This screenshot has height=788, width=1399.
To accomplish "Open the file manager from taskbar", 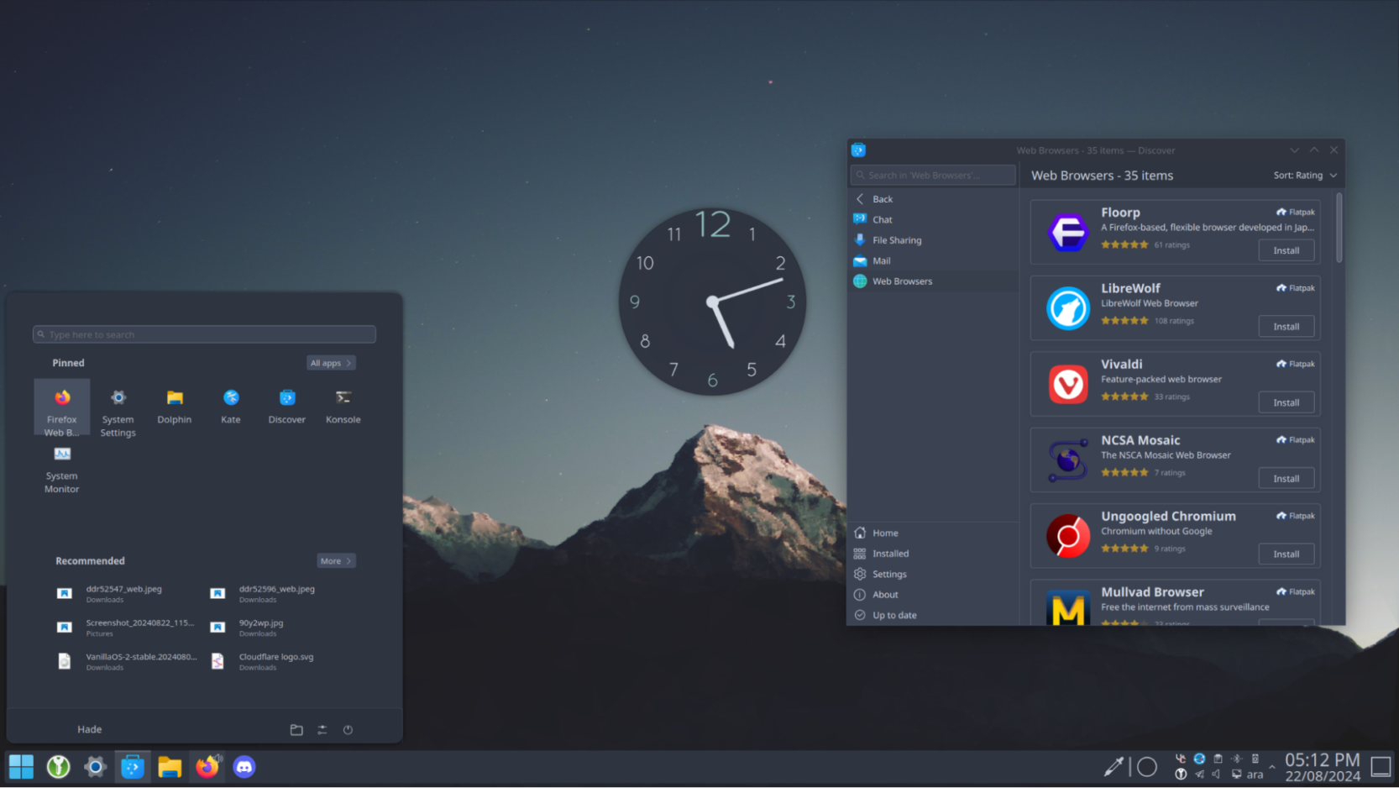I will (x=170, y=766).
